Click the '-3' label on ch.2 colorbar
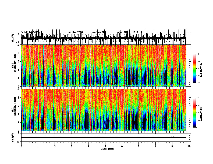213x164 pixels. click(198, 98)
